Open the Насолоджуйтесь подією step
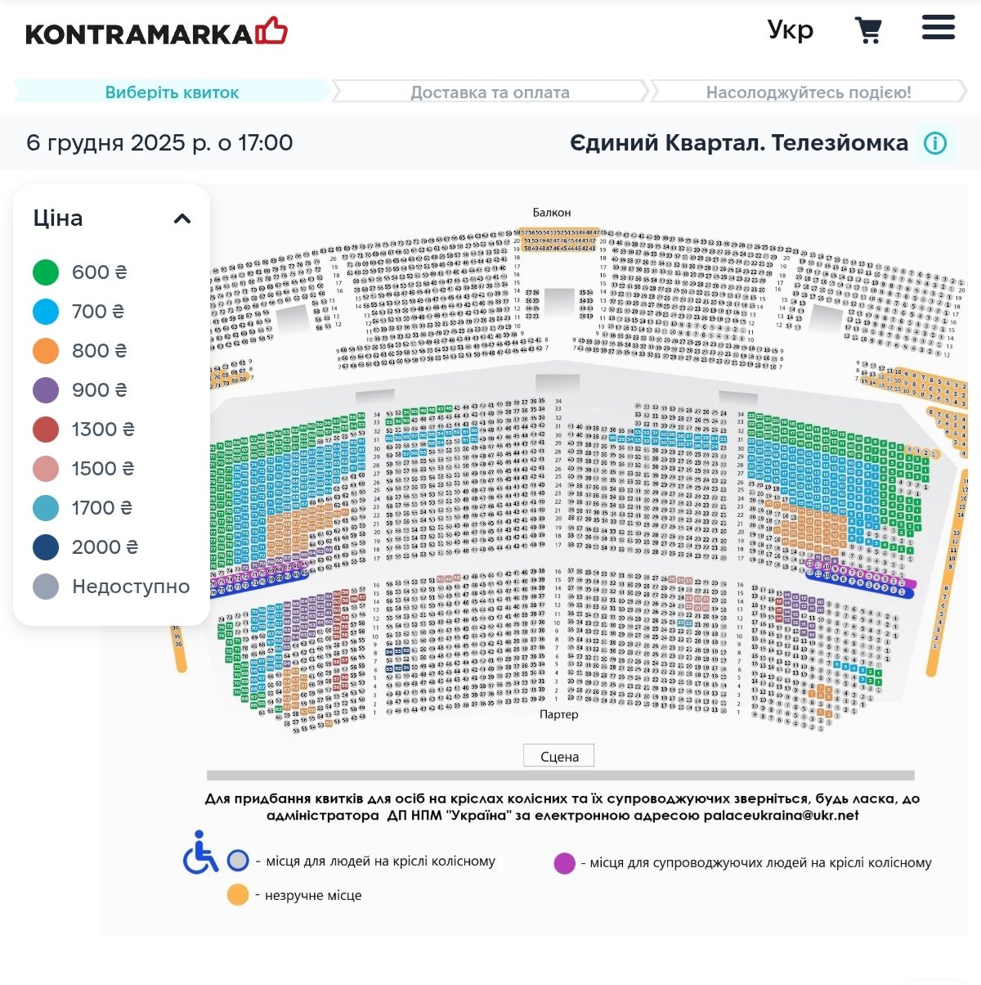 pos(808,92)
